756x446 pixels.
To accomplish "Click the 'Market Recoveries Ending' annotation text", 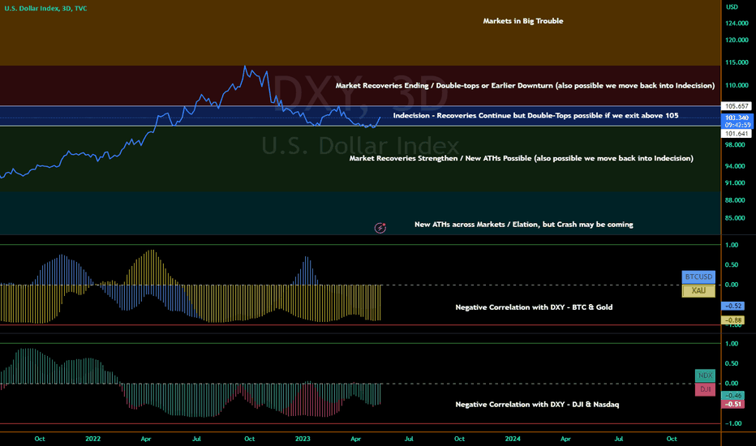I will 525,86.
